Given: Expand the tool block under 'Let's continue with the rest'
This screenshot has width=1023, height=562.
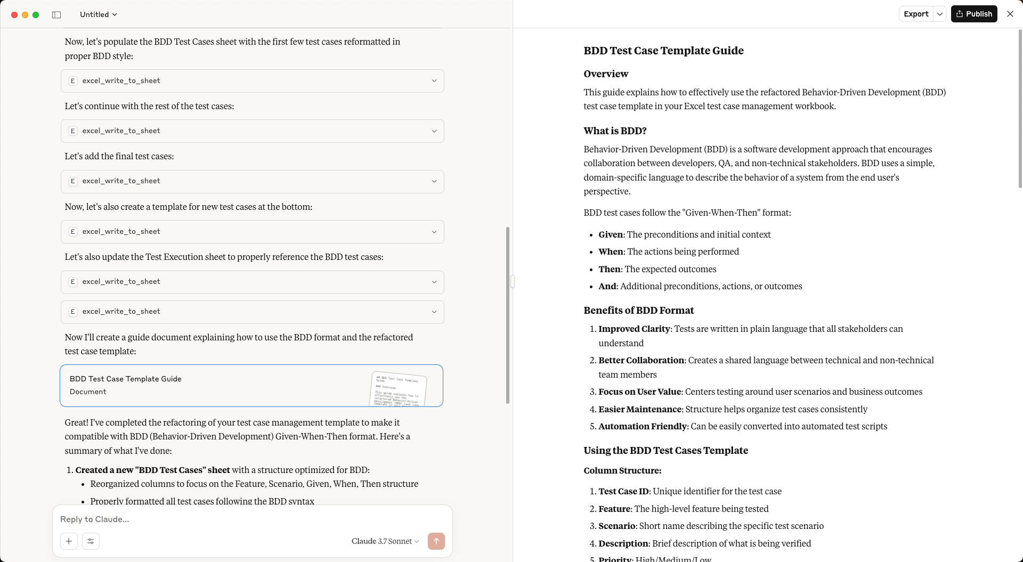Looking at the screenshot, I should pos(252,131).
